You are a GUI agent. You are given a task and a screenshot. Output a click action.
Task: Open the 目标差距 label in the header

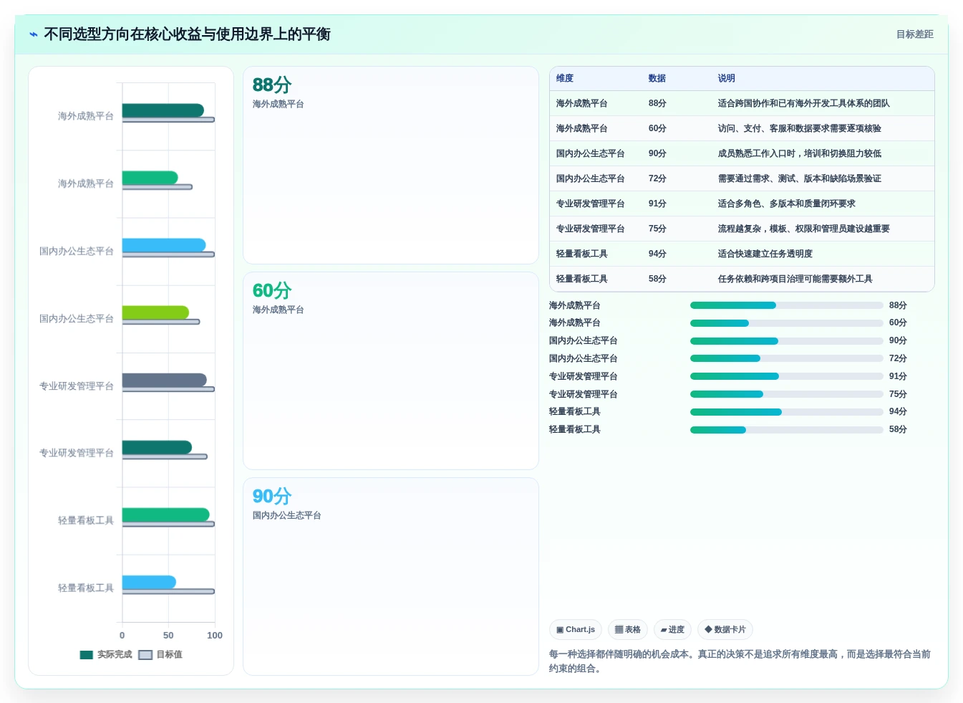pos(914,34)
